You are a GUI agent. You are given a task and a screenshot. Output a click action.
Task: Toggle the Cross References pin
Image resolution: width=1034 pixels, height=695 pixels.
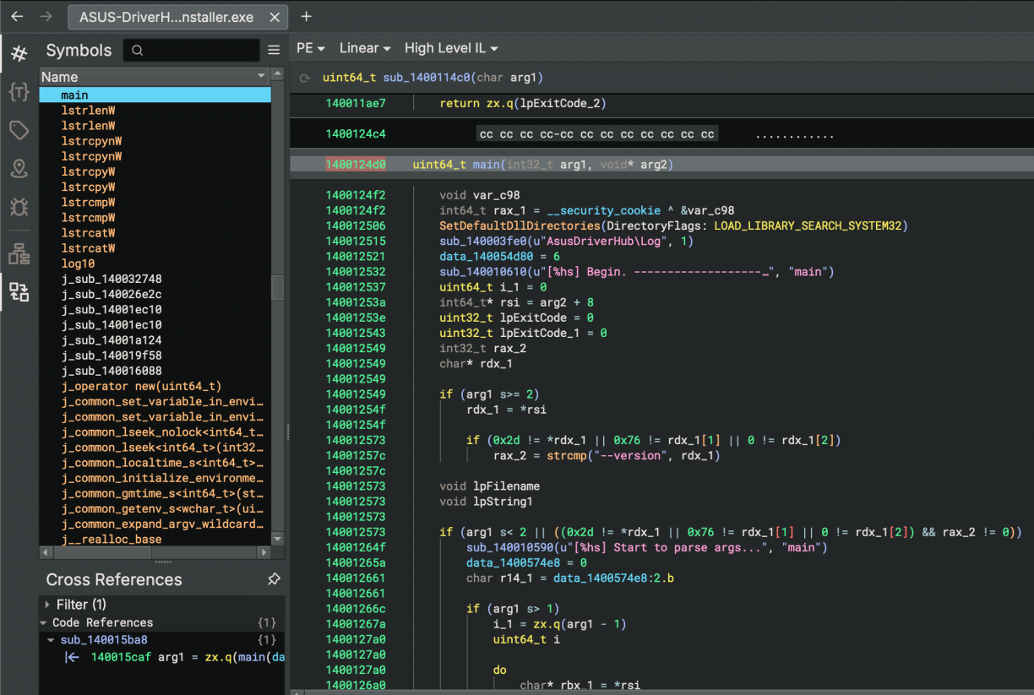(274, 579)
